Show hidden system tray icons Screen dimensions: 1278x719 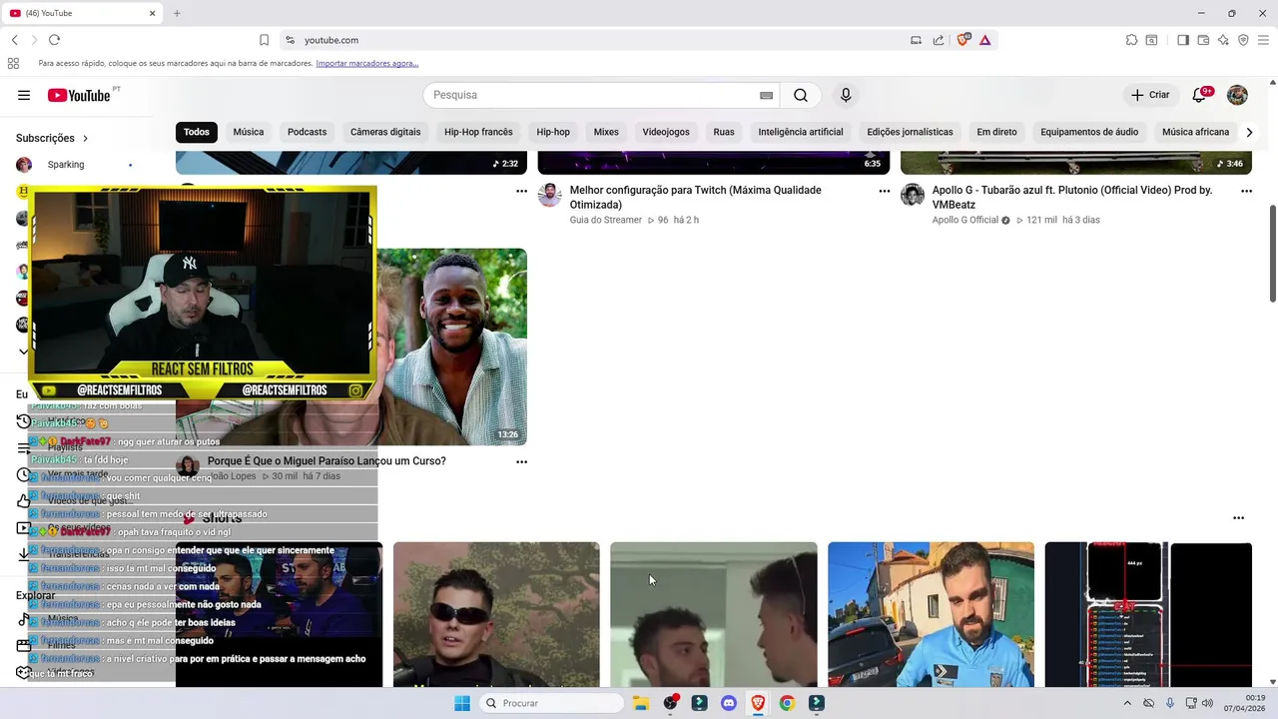(1127, 703)
